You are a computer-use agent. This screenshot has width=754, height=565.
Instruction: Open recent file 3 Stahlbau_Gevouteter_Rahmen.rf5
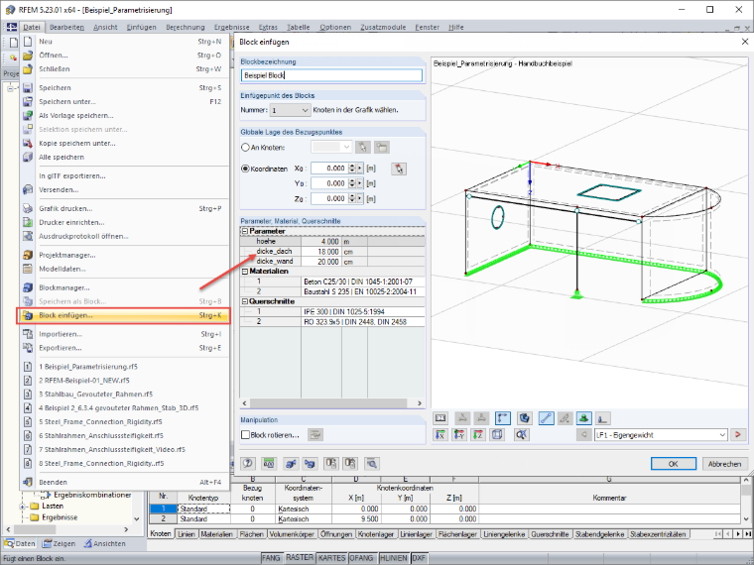[95, 395]
